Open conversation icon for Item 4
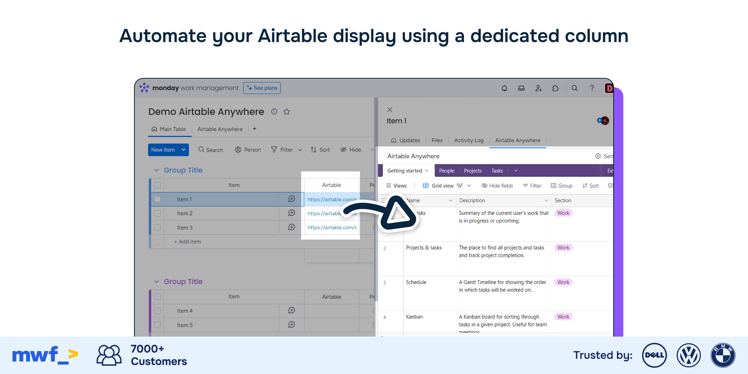Viewport: 748px width, 374px height. 291,310
